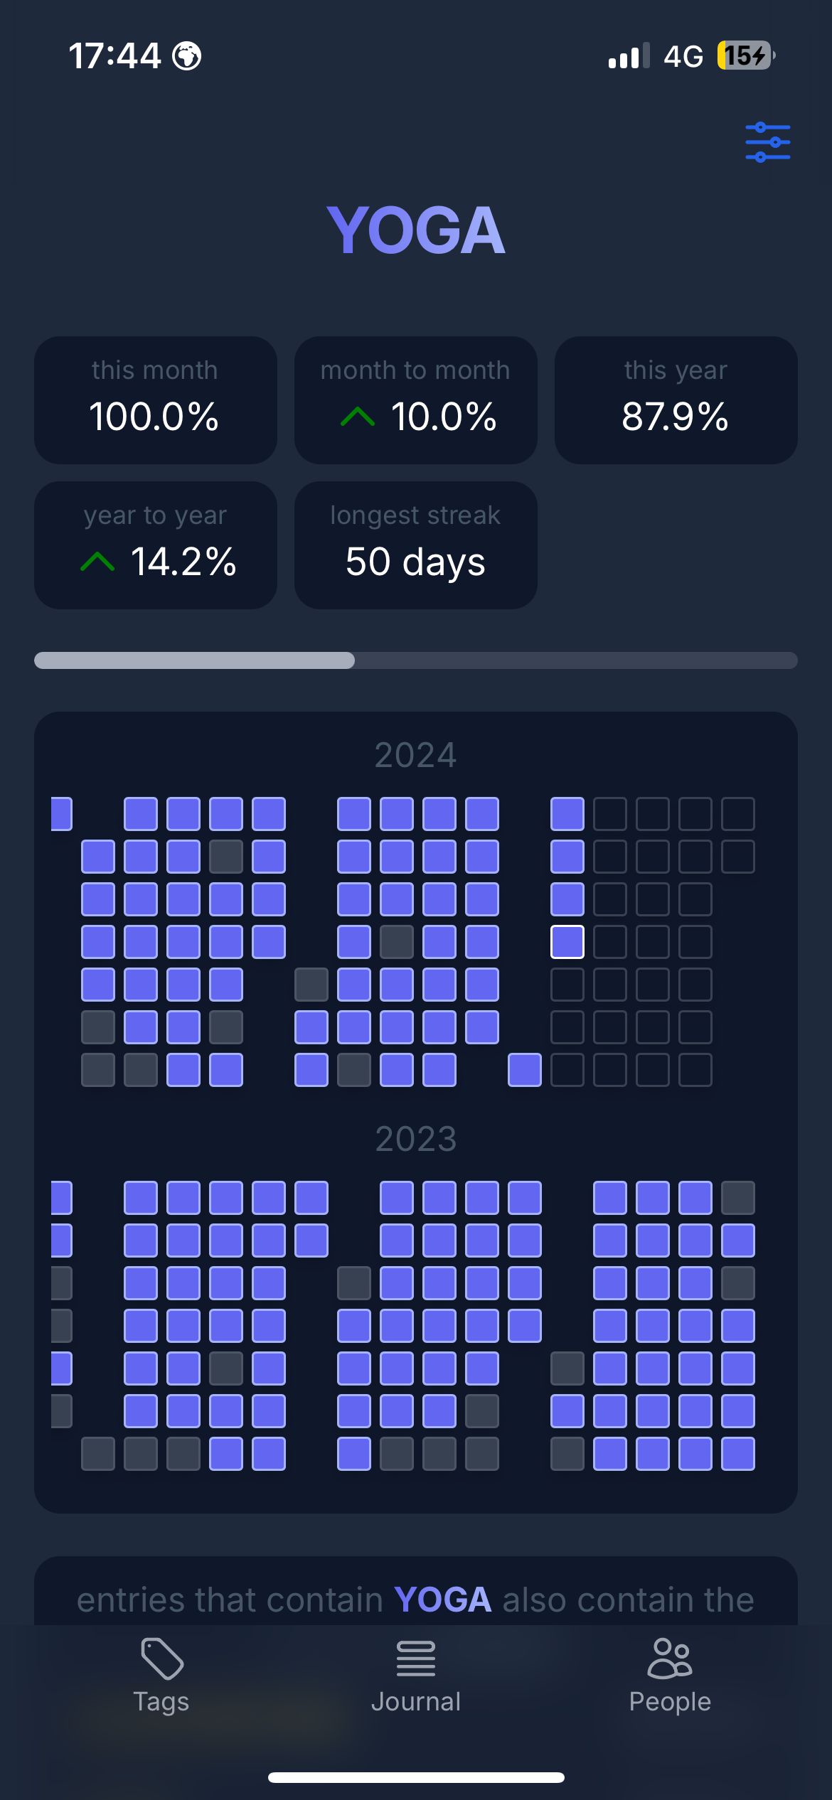
Task: Select the "this year" 87.9% card
Action: coord(676,400)
